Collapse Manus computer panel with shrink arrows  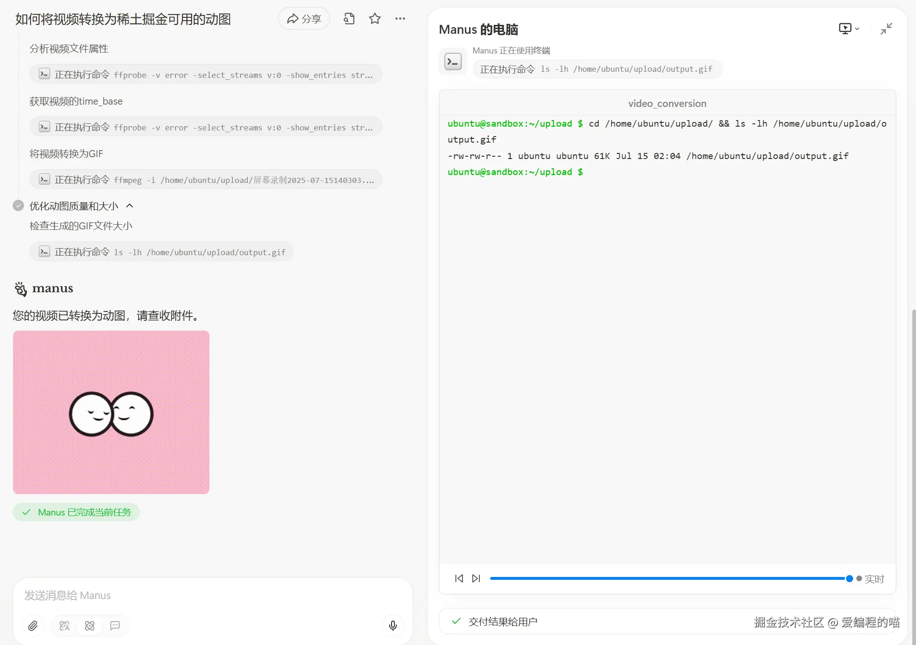click(x=886, y=29)
